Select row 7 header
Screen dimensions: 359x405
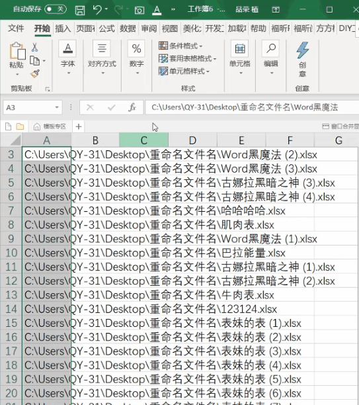[x=11, y=210]
